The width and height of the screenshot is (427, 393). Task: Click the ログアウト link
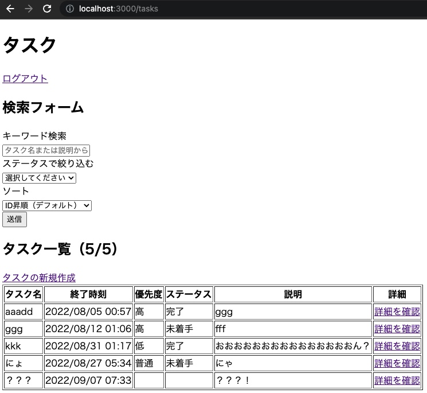point(25,79)
